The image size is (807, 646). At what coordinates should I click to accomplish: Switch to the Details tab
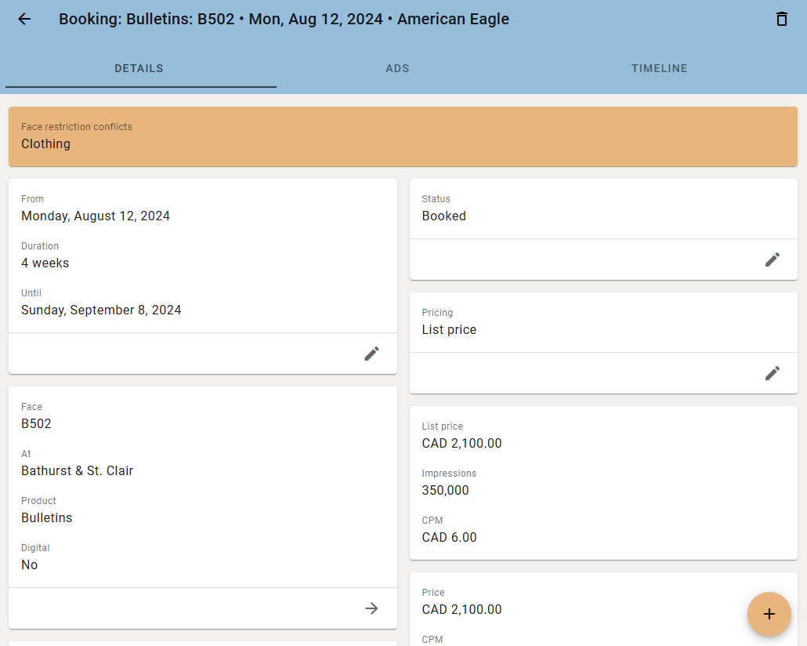(139, 68)
